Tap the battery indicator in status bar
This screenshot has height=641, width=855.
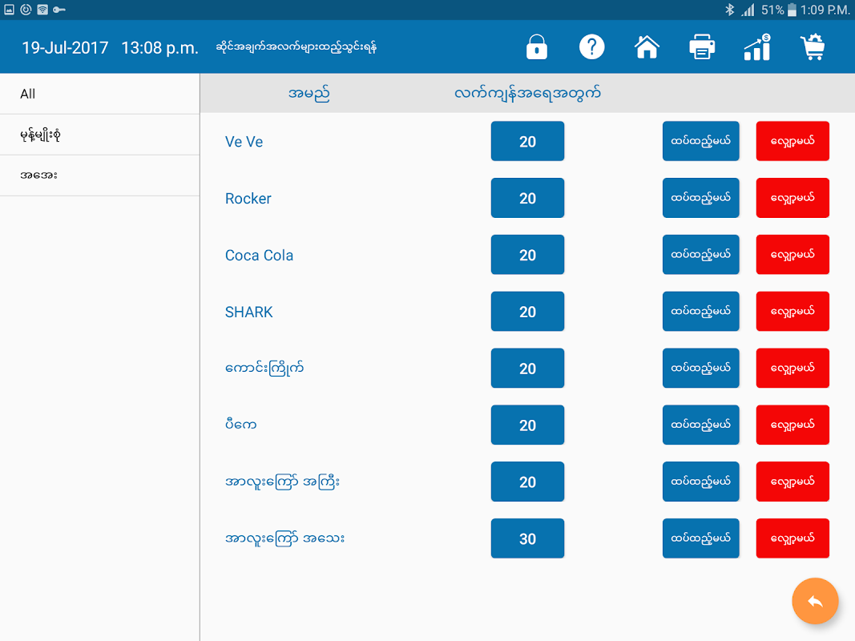(x=792, y=10)
